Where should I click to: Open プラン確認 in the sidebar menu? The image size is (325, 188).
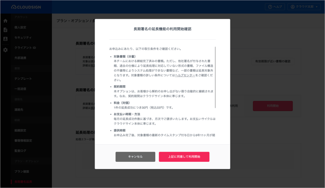[x=22, y=171]
